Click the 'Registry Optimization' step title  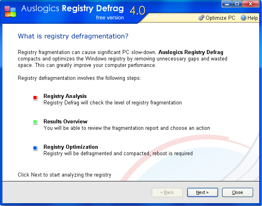(71, 147)
